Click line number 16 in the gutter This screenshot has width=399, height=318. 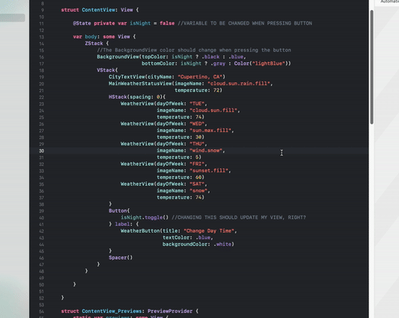coord(41,57)
